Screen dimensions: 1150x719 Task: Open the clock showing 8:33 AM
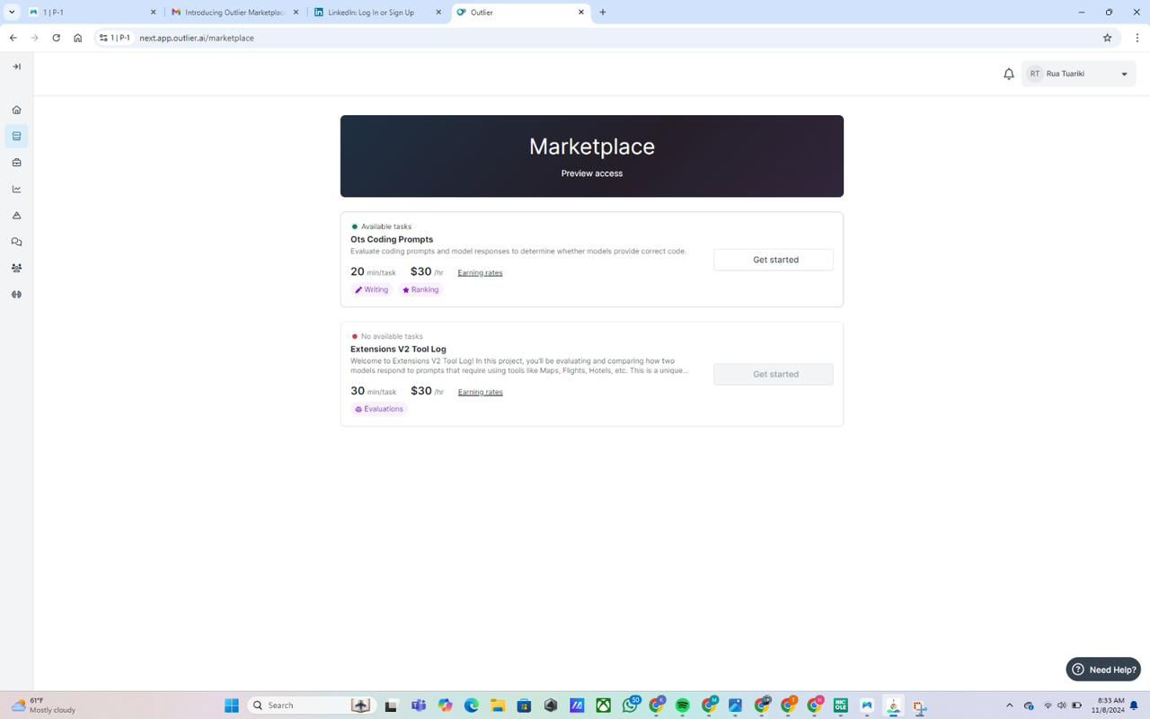coord(1109,706)
